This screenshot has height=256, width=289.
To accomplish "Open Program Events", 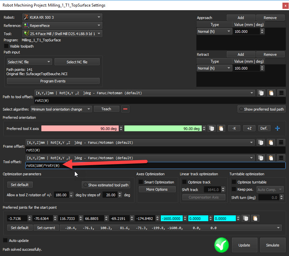I will (x=53, y=81).
